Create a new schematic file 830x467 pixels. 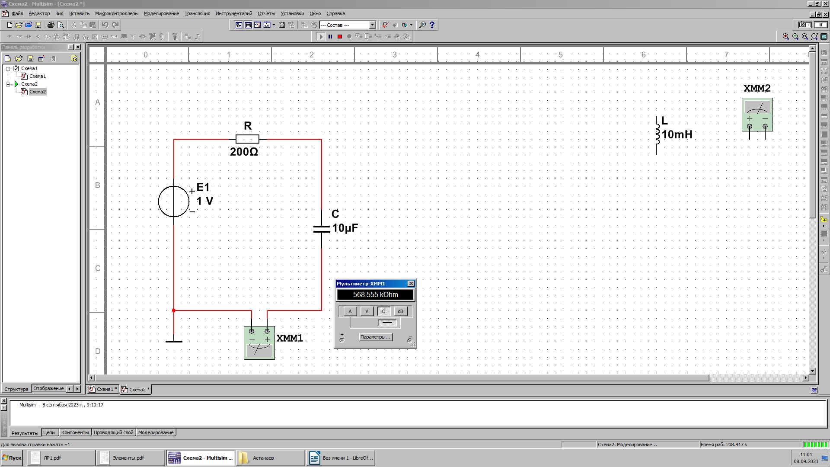pyautogui.click(x=10, y=25)
